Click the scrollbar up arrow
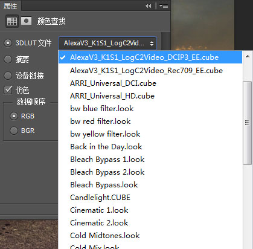 point(248,57)
